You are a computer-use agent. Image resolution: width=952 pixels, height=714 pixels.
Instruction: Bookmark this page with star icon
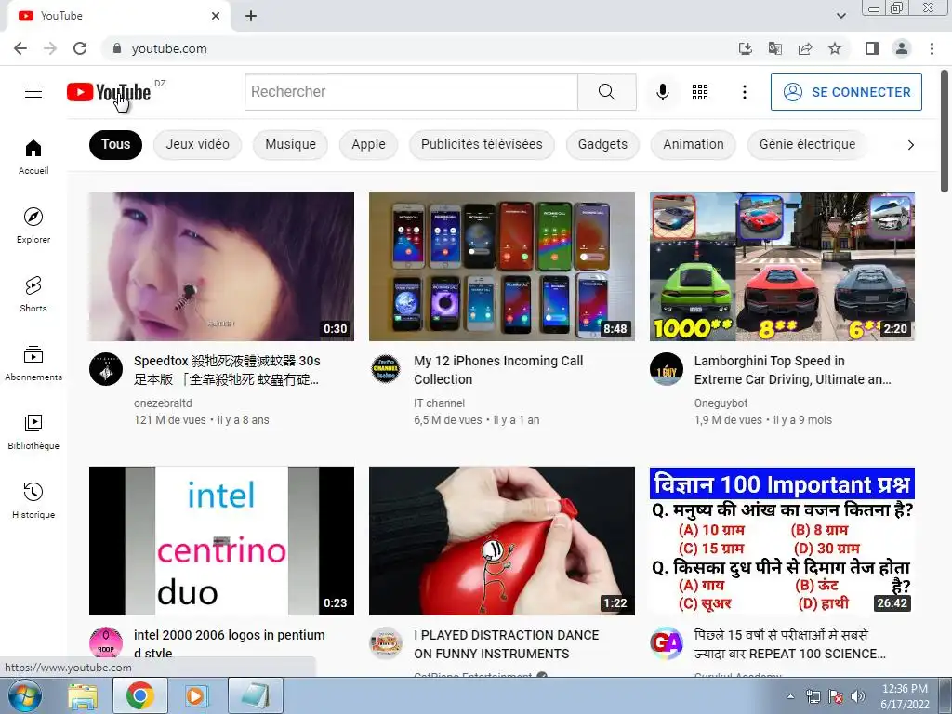pos(835,48)
